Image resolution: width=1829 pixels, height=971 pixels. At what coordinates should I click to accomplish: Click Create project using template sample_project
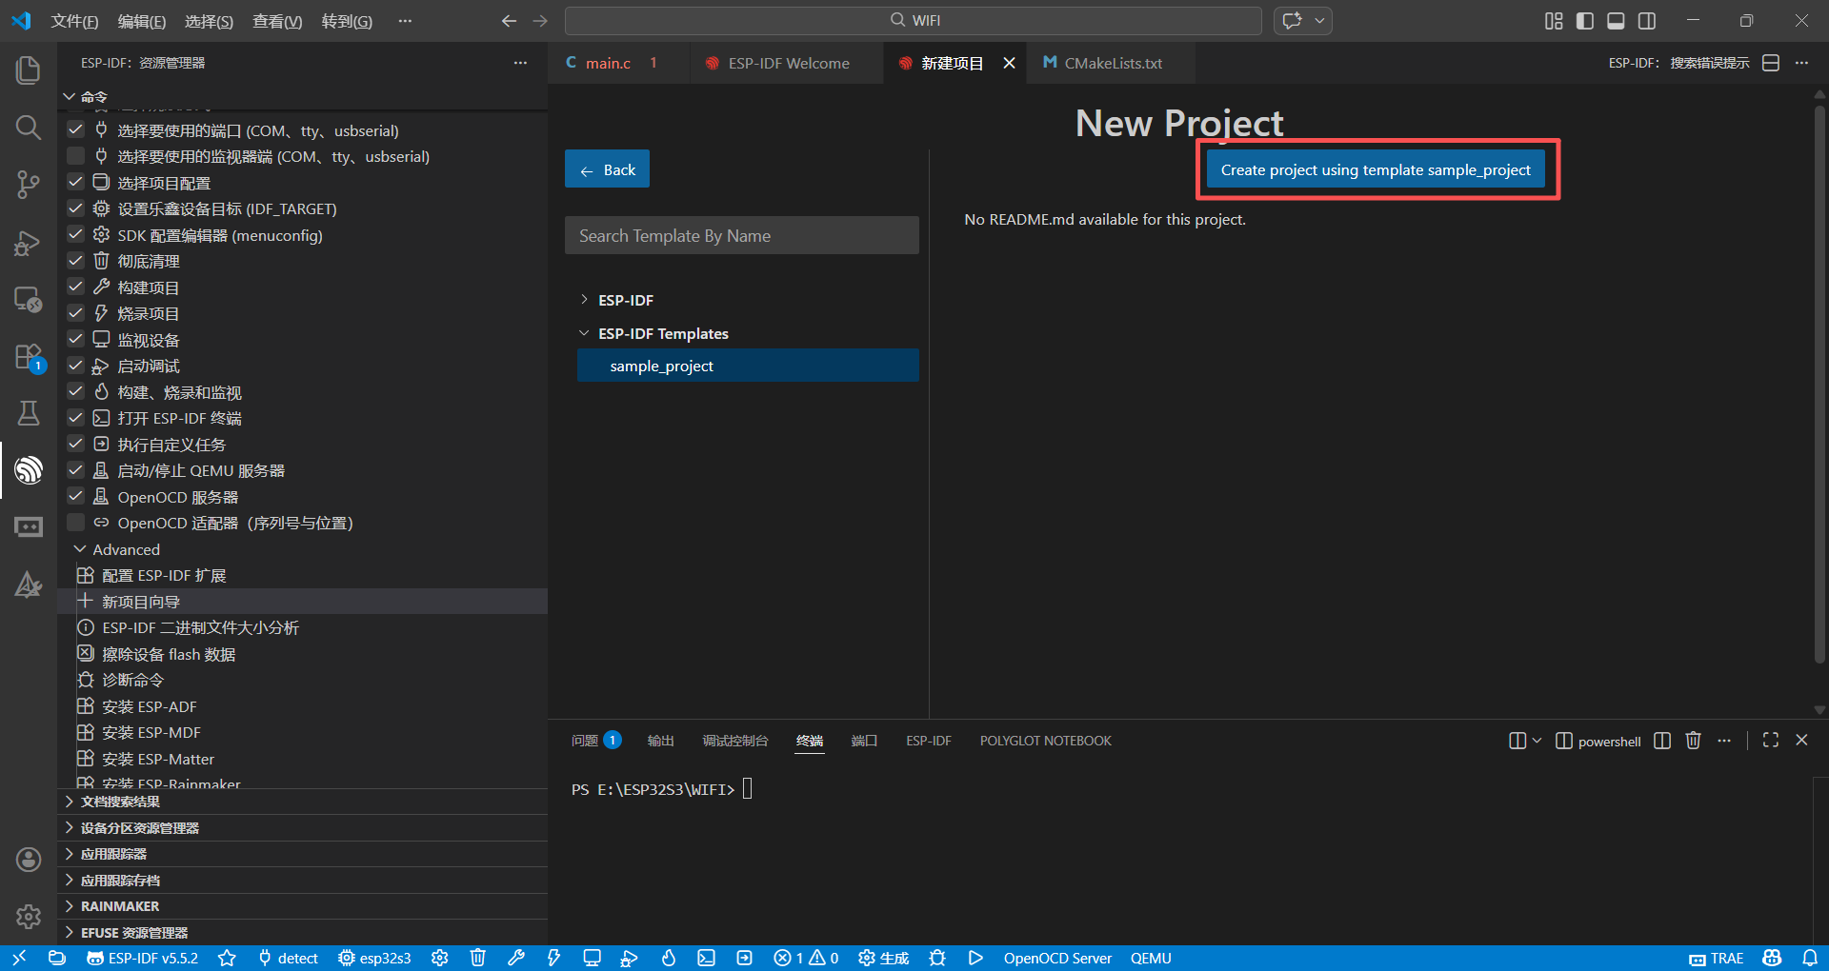point(1376,169)
